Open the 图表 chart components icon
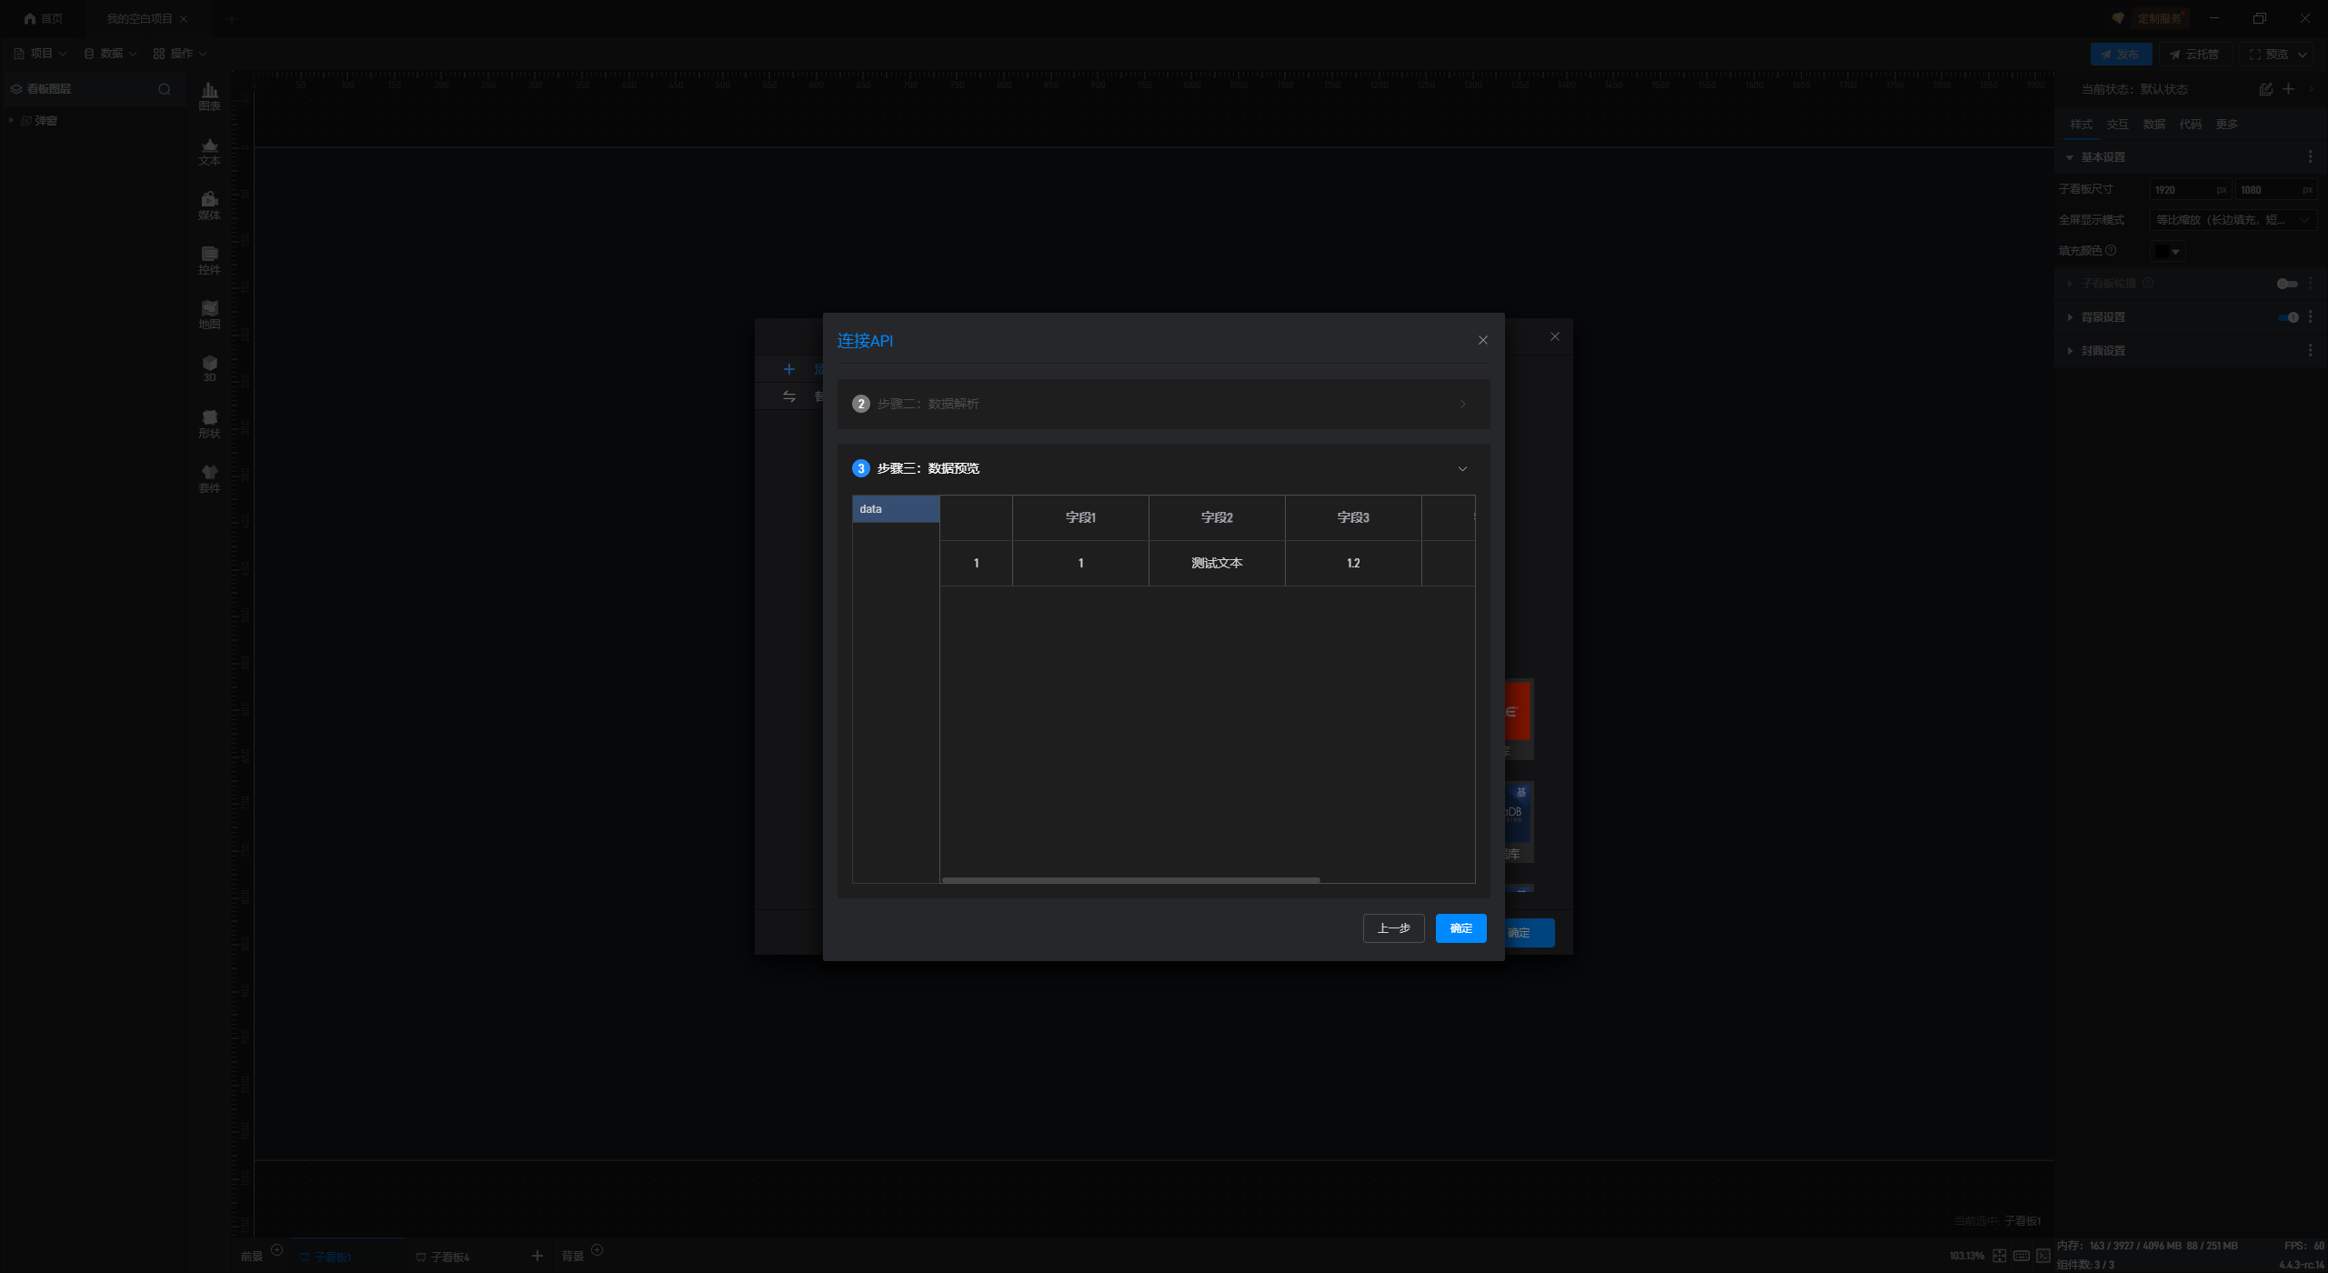2328x1273 pixels. pos(209,95)
